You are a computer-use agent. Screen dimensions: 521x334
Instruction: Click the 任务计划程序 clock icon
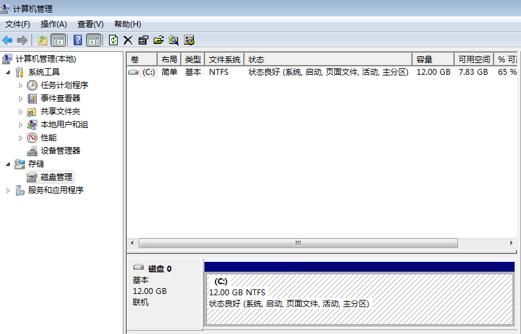[32, 85]
